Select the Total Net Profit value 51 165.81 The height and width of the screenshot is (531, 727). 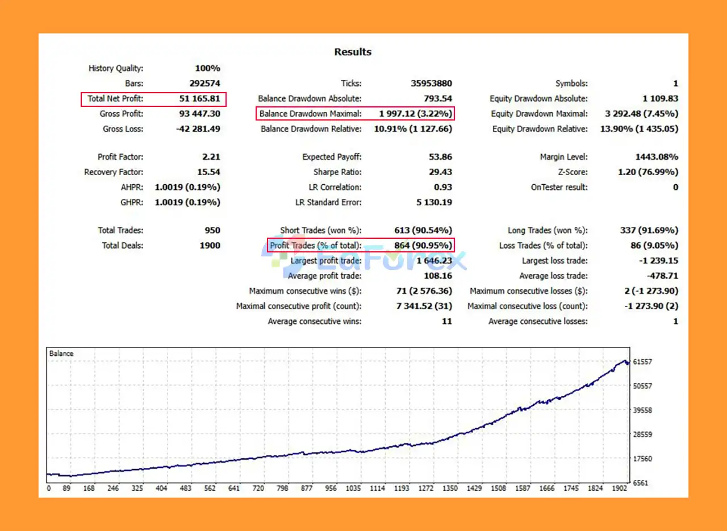(x=199, y=99)
